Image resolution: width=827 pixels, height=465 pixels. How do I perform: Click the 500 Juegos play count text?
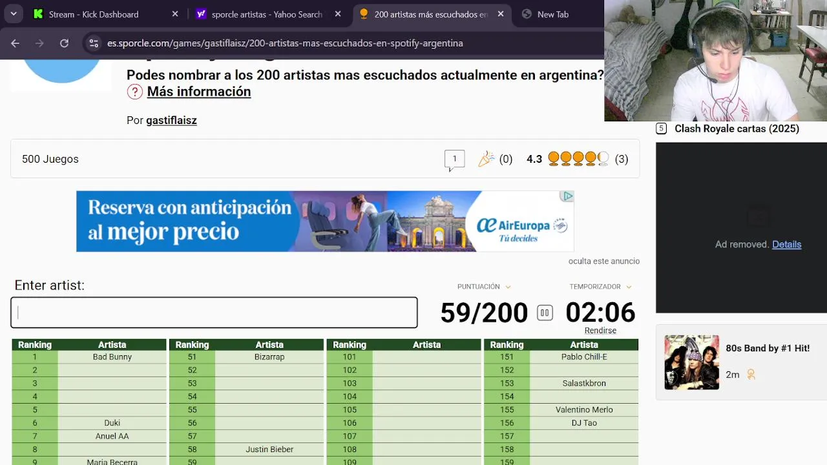(x=50, y=159)
